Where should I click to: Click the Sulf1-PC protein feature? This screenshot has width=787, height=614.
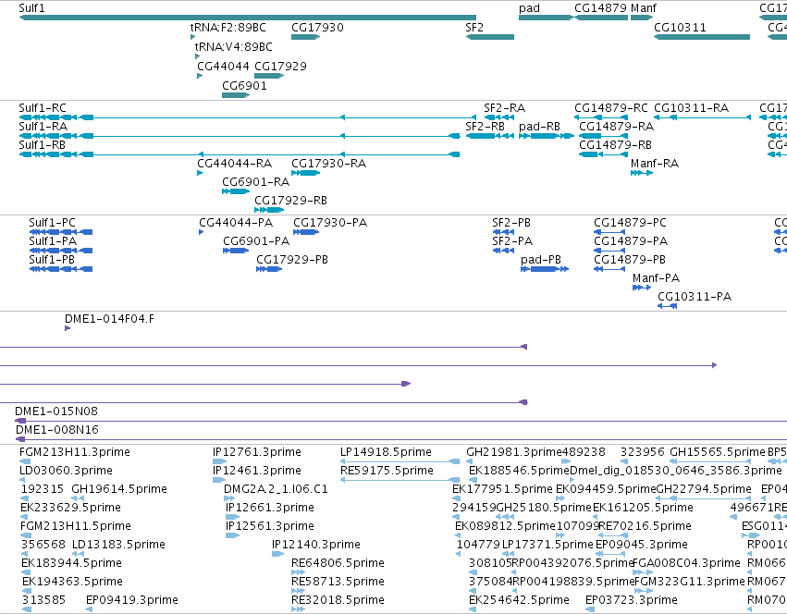tap(61, 232)
